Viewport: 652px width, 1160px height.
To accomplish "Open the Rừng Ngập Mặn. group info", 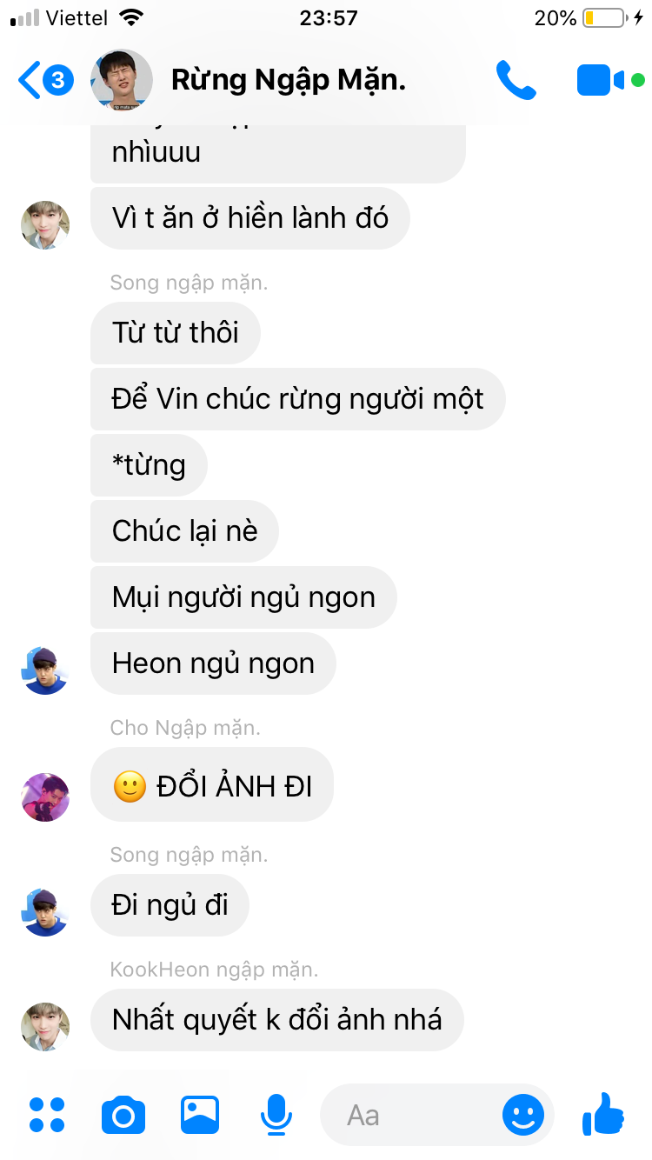I will [x=289, y=80].
